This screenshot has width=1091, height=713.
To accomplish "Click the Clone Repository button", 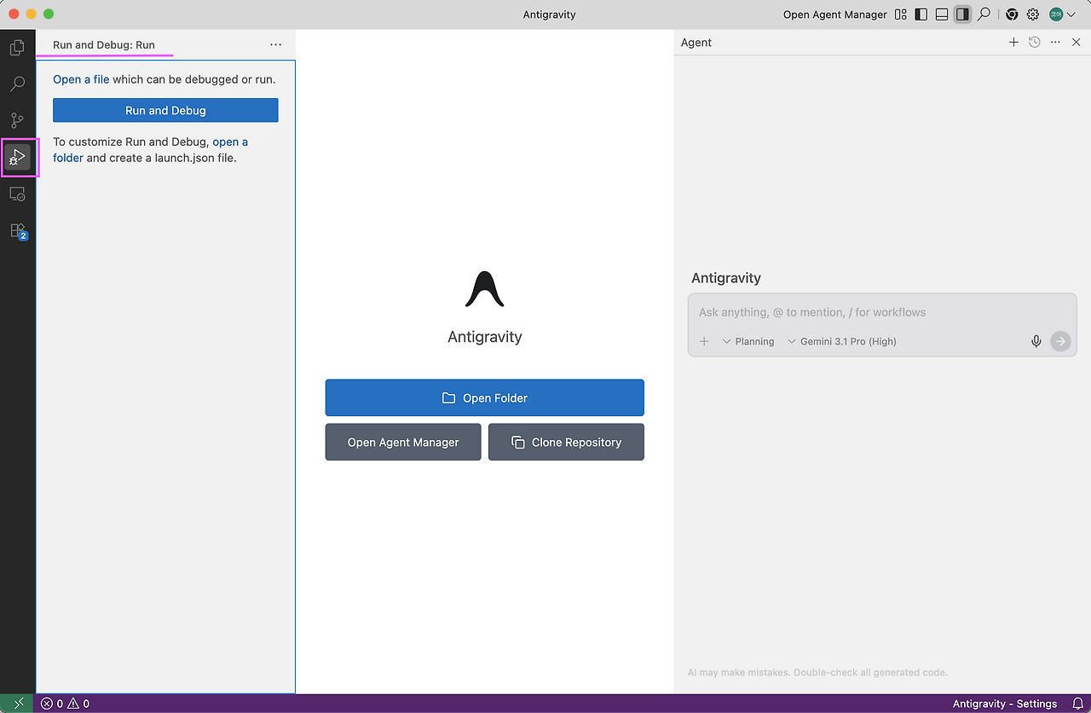I will pyautogui.click(x=566, y=442).
